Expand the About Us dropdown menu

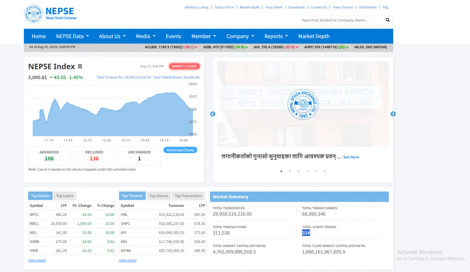112,36
